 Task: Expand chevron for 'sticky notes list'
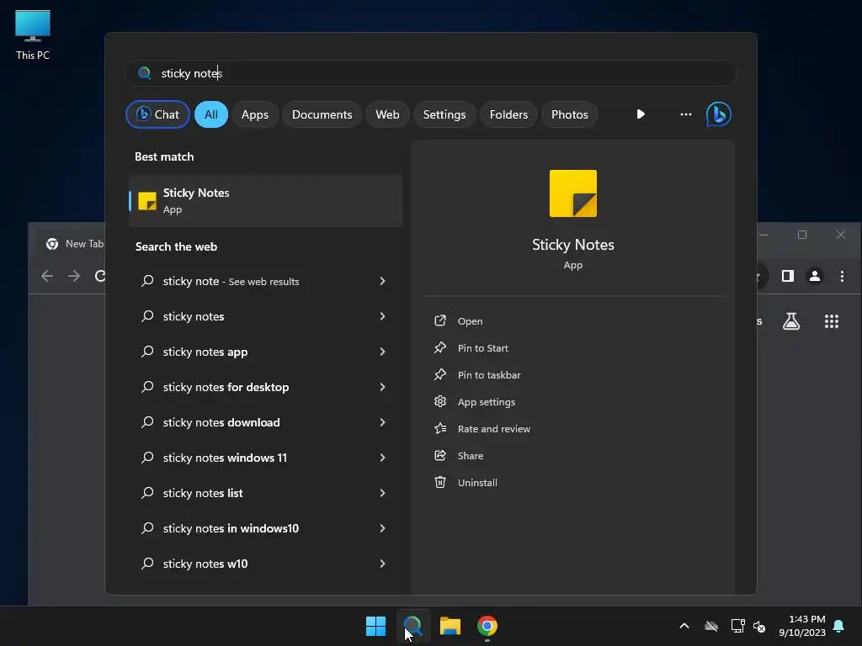click(383, 493)
